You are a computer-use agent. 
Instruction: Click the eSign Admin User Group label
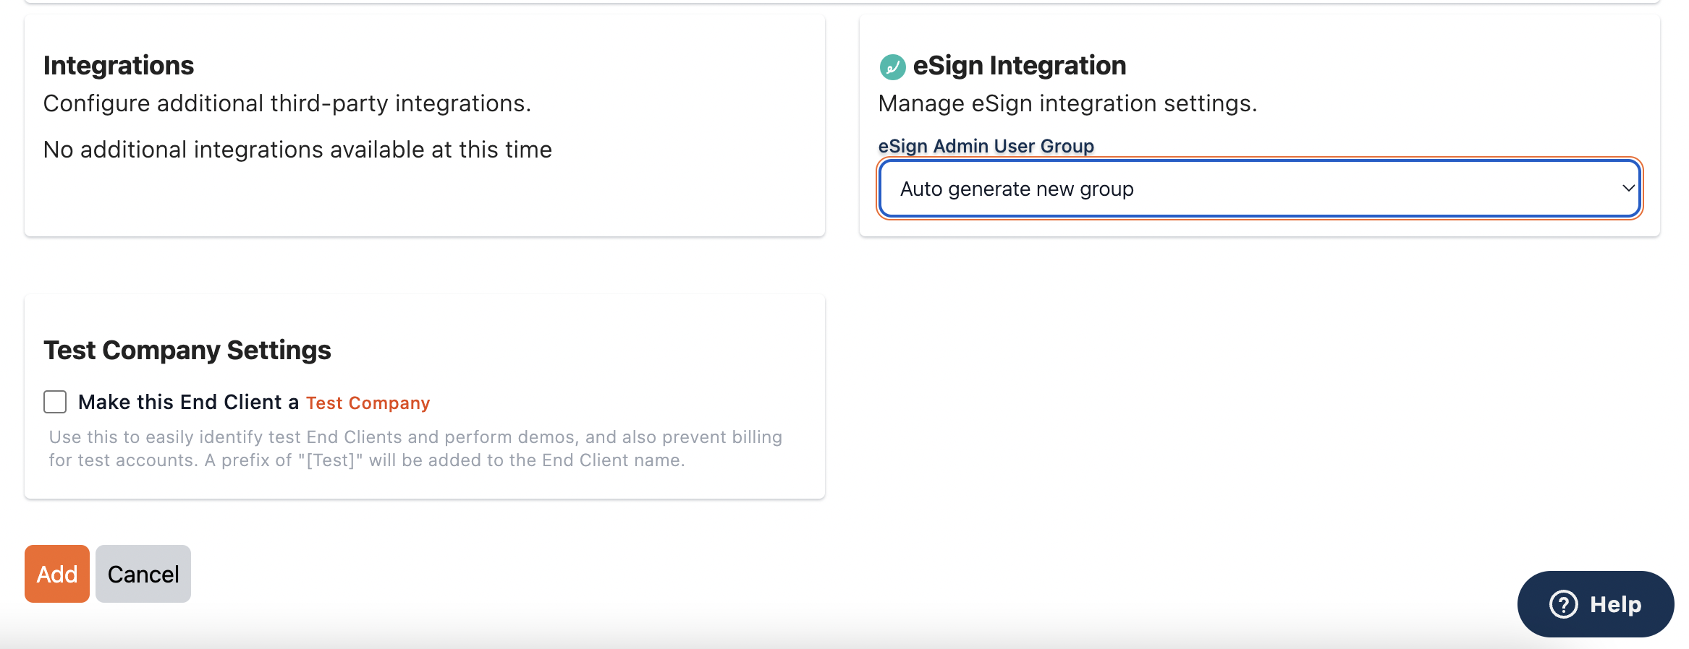click(x=986, y=146)
